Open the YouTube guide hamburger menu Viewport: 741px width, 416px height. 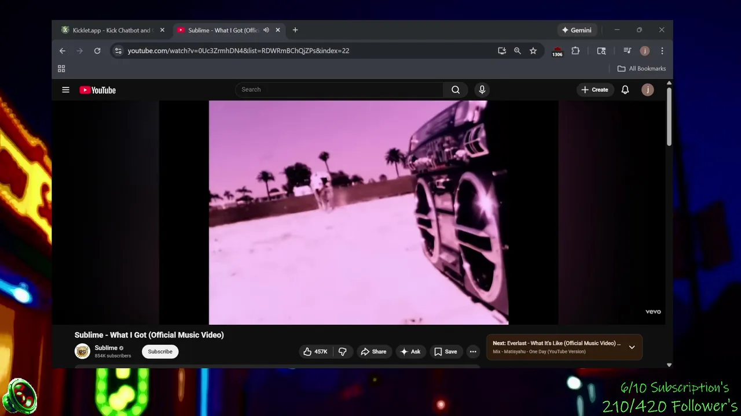[65, 90]
